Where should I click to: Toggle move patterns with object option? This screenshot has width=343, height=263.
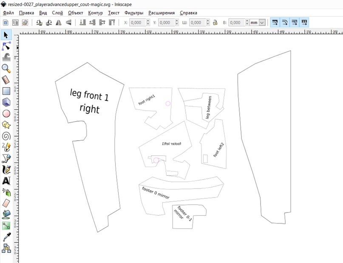pyautogui.click(x=304, y=22)
